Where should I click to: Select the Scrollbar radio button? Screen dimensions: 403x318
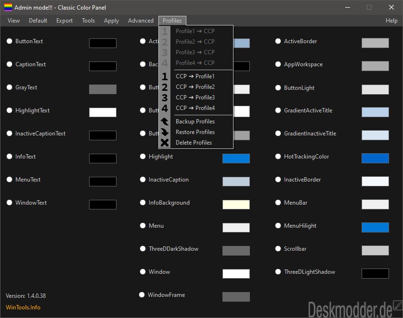coord(278,249)
